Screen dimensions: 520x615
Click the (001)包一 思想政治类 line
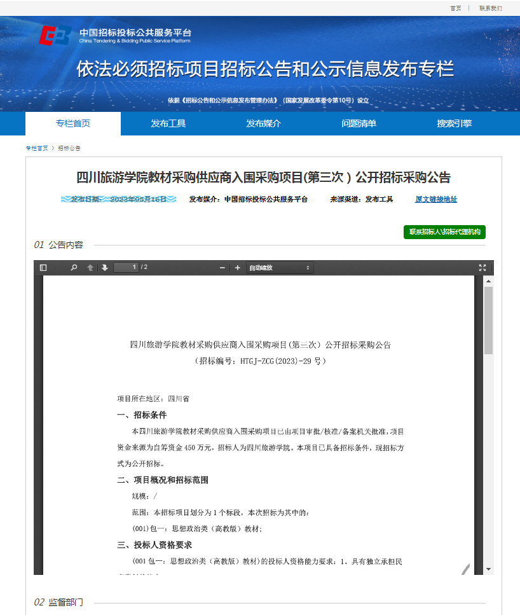(197, 529)
